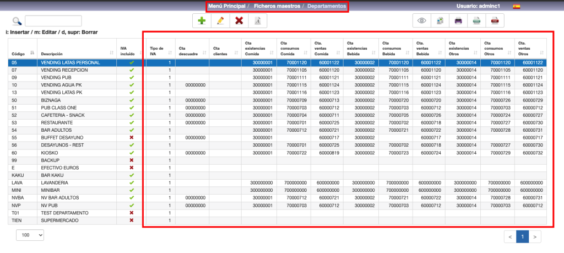Click the Spanish flag language icon
This screenshot has width=564, height=253.
click(516, 7)
